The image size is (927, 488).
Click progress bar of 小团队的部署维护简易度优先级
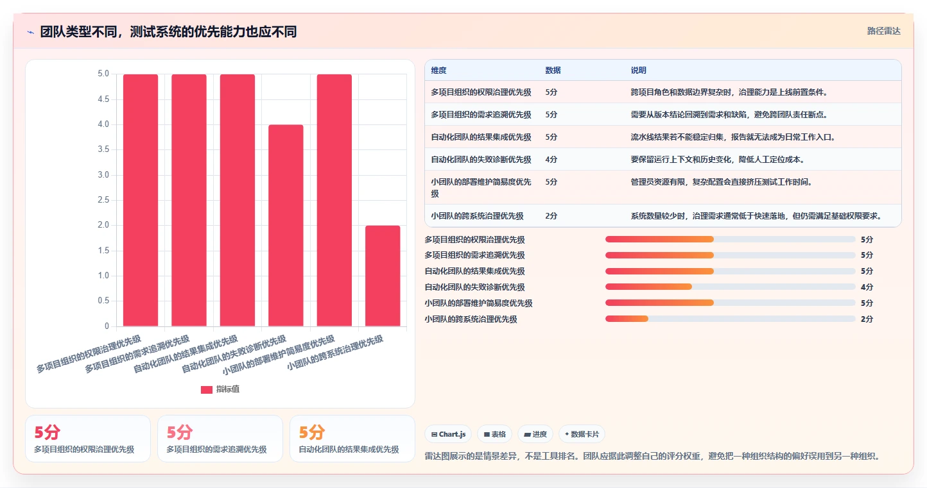pos(731,303)
